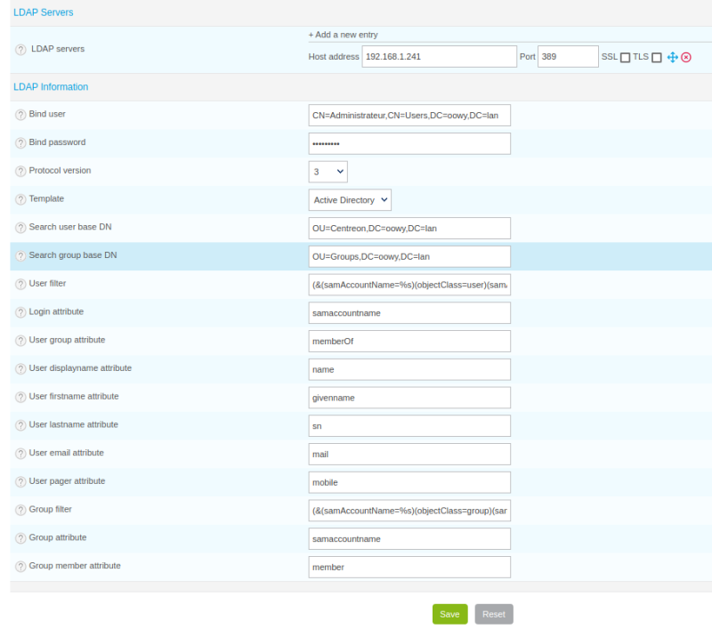Screen dimensions: 712x629
Task: Click the Save button
Action: [x=449, y=614]
